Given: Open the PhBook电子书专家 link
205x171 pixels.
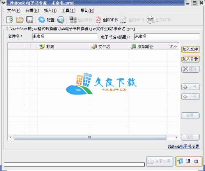Looking at the screenshot, I should pyautogui.click(x=184, y=147).
